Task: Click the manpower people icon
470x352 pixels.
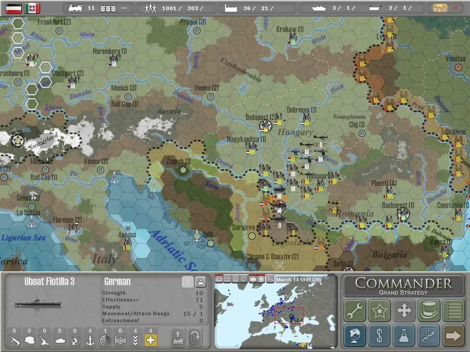Action: pyautogui.click(x=151, y=8)
